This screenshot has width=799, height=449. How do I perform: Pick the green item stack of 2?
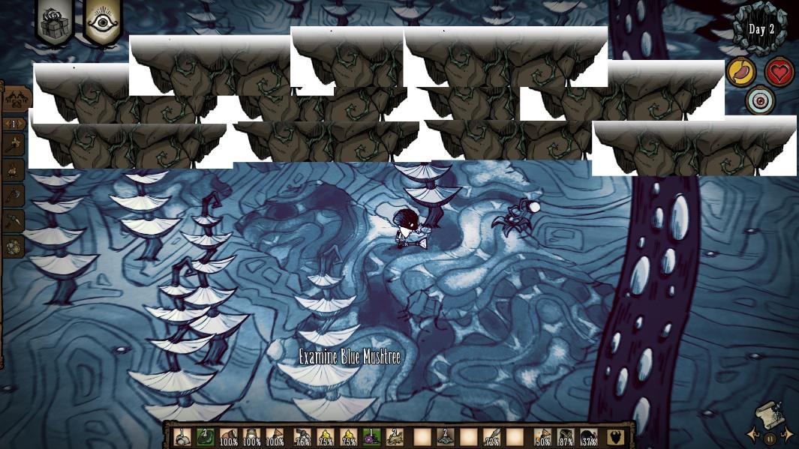pos(206,437)
